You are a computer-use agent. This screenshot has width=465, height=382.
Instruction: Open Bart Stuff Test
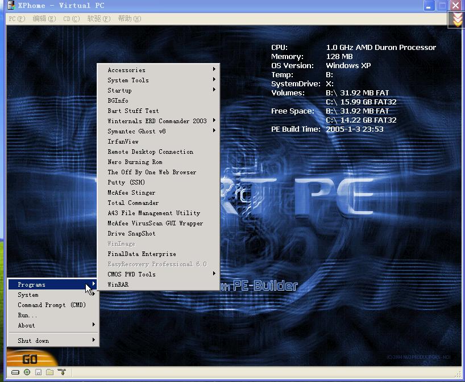pyautogui.click(x=159, y=111)
